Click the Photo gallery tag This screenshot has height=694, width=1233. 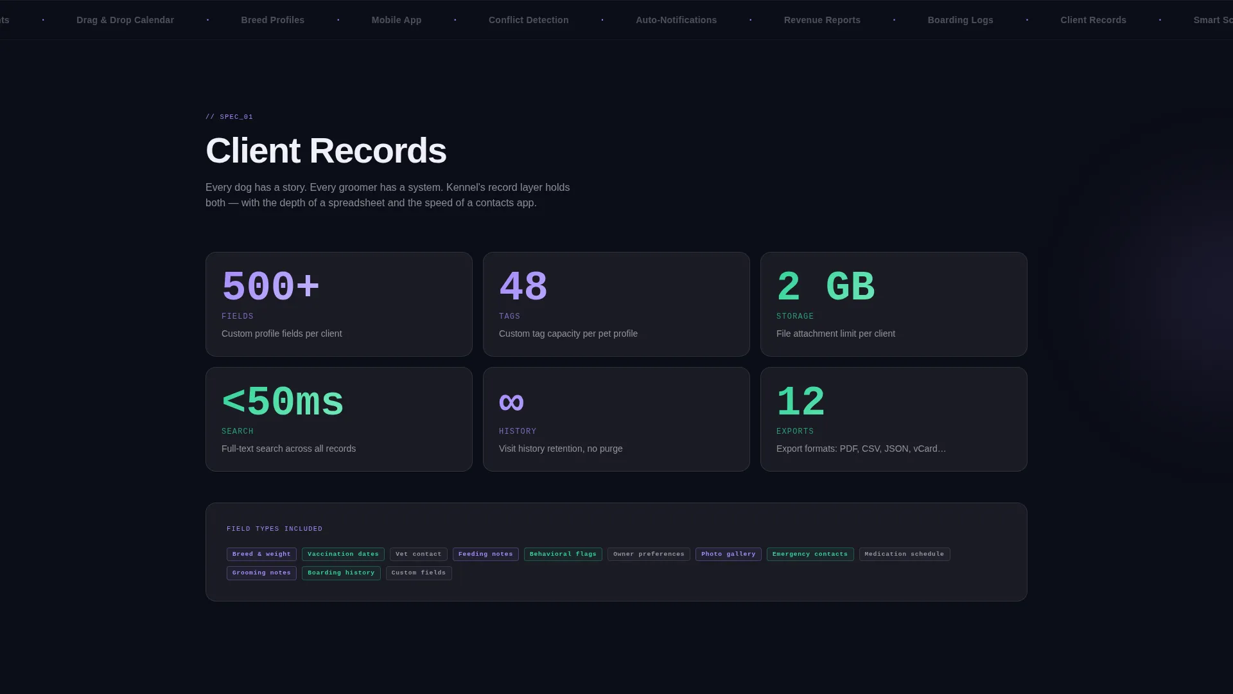point(728,554)
